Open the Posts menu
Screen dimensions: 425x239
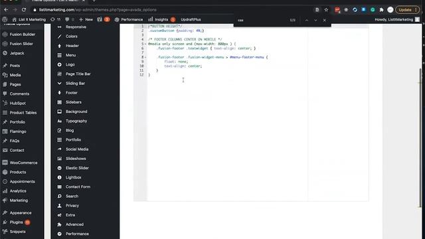point(15,66)
